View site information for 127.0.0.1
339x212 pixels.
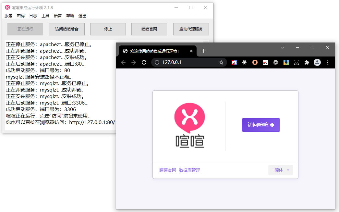[157, 62]
